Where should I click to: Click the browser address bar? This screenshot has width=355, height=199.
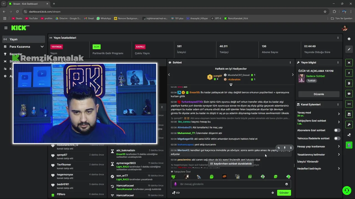point(172,12)
